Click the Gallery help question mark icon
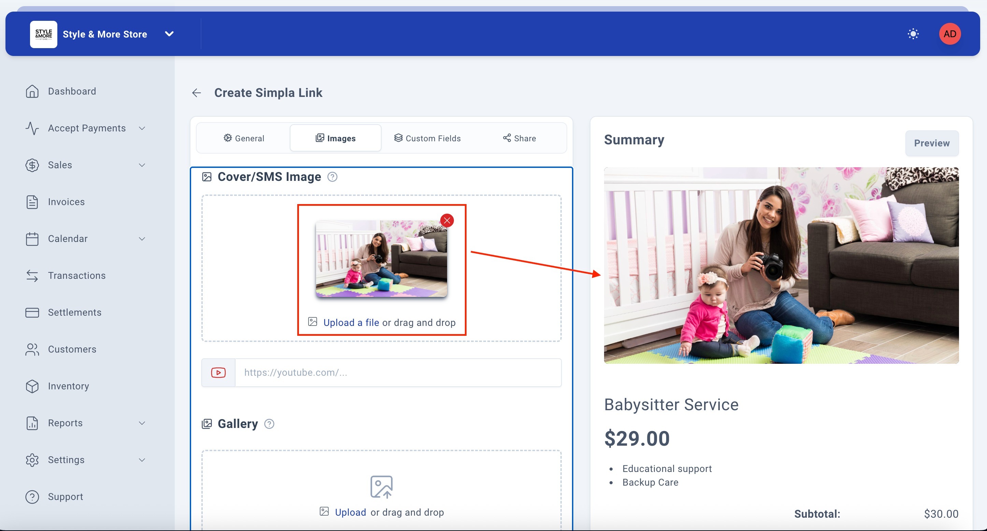This screenshot has height=531, width=987. click(269, 424)
